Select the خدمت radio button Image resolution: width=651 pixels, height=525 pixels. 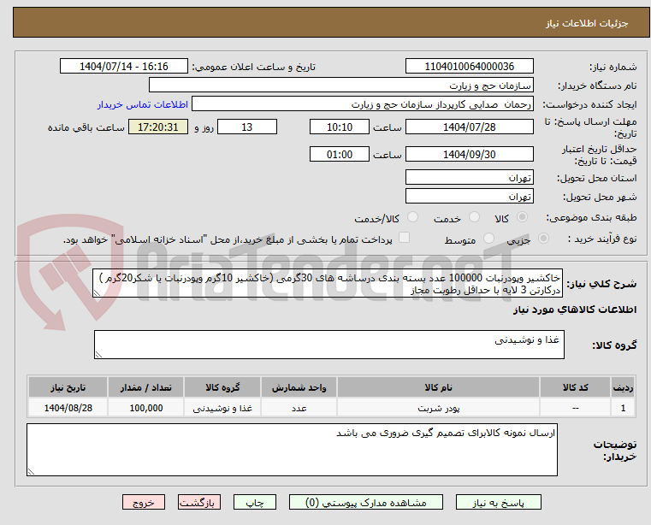[474, 216]
